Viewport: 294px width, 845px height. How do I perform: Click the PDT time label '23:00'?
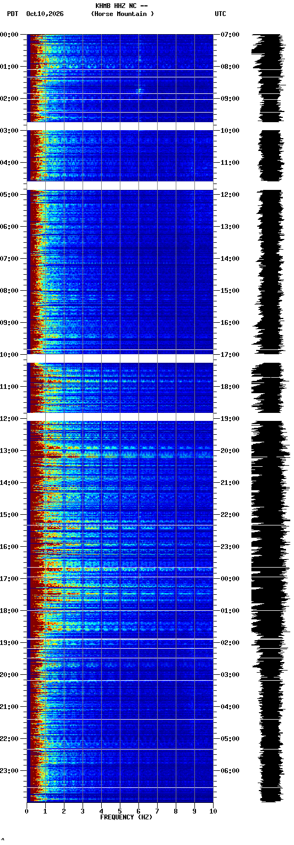[10, 771]
